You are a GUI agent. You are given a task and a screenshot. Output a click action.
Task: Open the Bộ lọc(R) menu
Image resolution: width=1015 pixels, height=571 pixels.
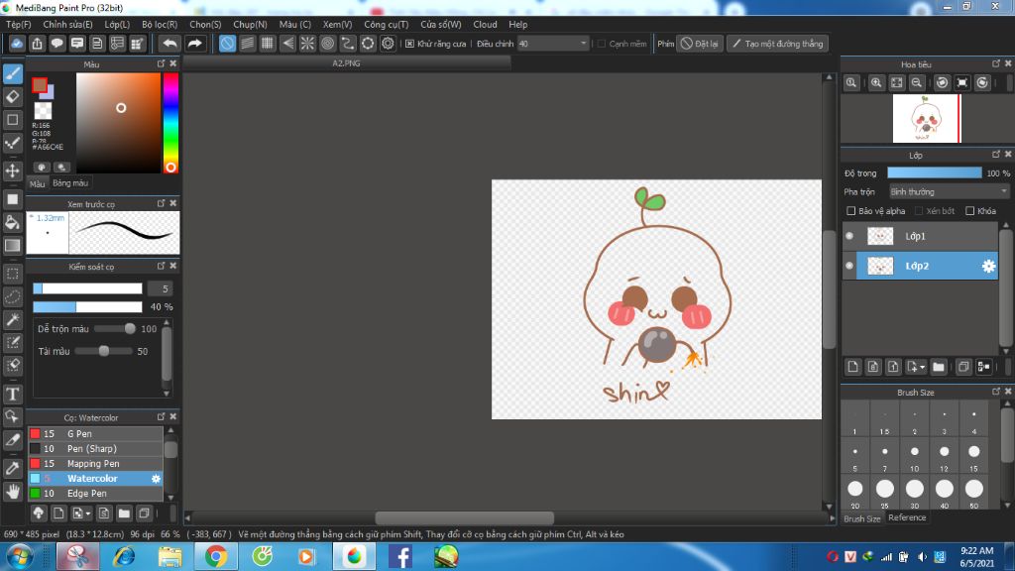160,24
